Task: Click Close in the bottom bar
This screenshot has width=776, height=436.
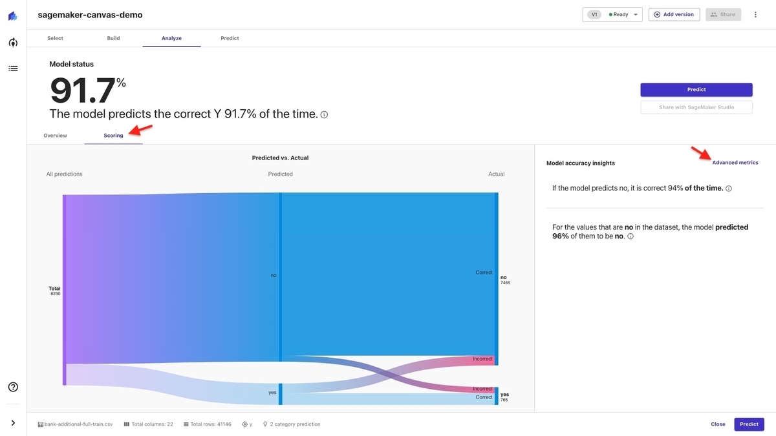Action: click(x=718, y=424)
